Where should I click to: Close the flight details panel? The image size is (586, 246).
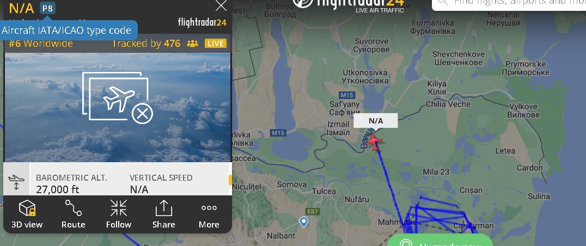[221, 5]
